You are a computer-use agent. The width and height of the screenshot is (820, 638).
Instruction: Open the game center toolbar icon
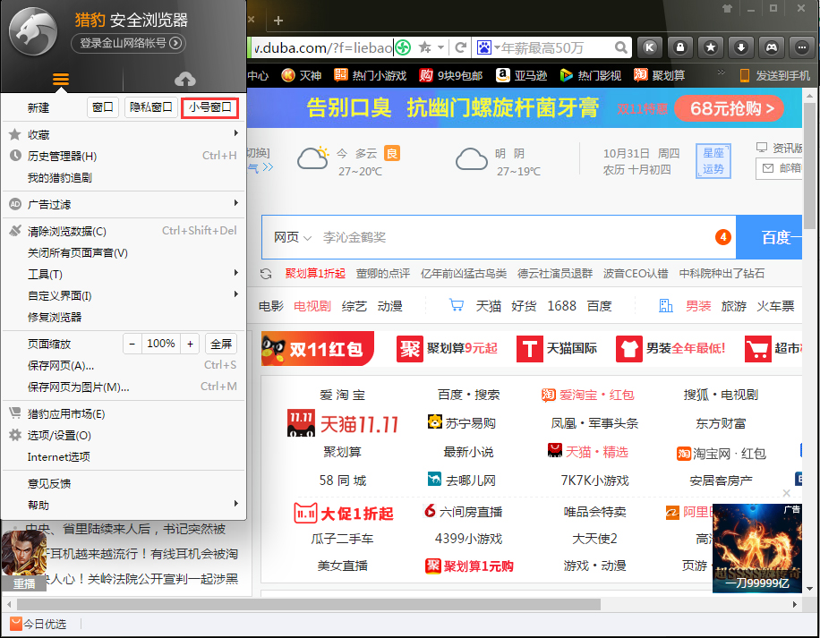(772, 47)
